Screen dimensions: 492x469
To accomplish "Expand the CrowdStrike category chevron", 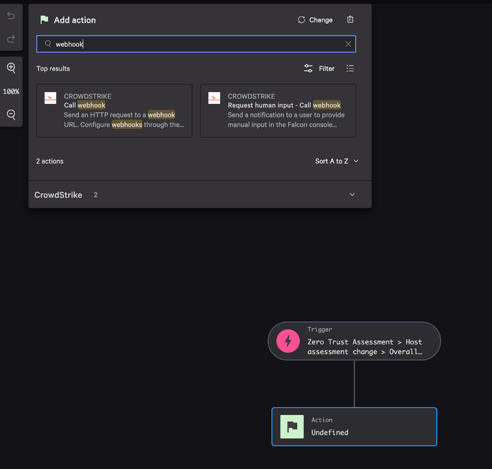I will click(352, 195).
